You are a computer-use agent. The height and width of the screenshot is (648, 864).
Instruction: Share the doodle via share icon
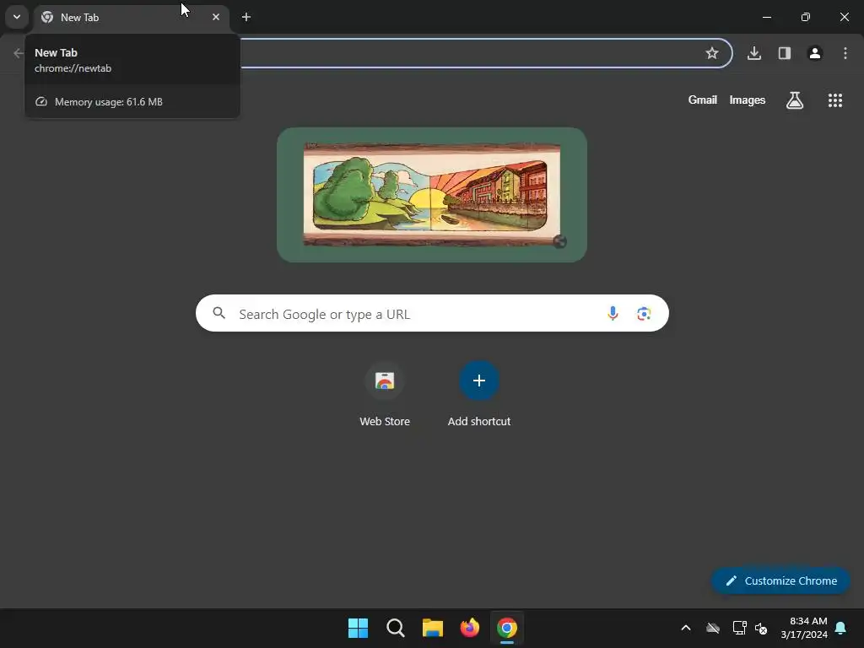click(x=560, y=241)
